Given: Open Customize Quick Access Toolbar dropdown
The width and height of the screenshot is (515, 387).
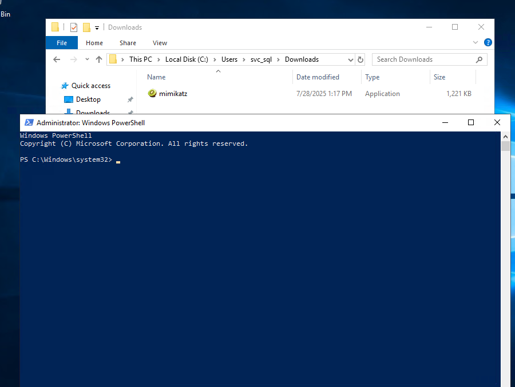Looking at the screenshot, I should tap(97, 28).
